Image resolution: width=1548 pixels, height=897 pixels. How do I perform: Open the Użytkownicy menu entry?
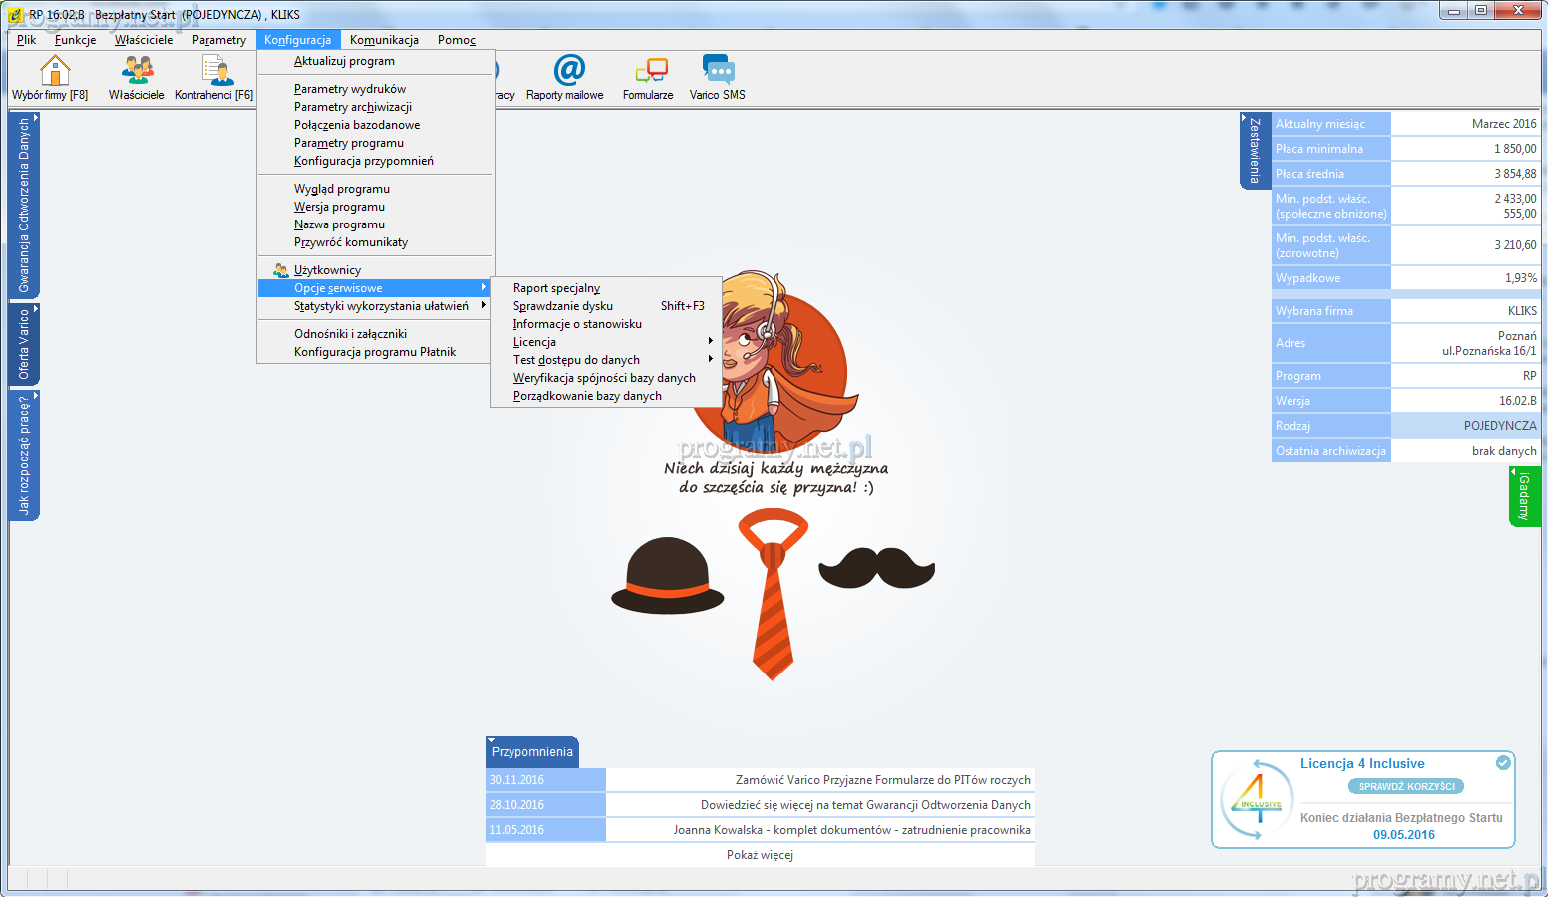327,270
